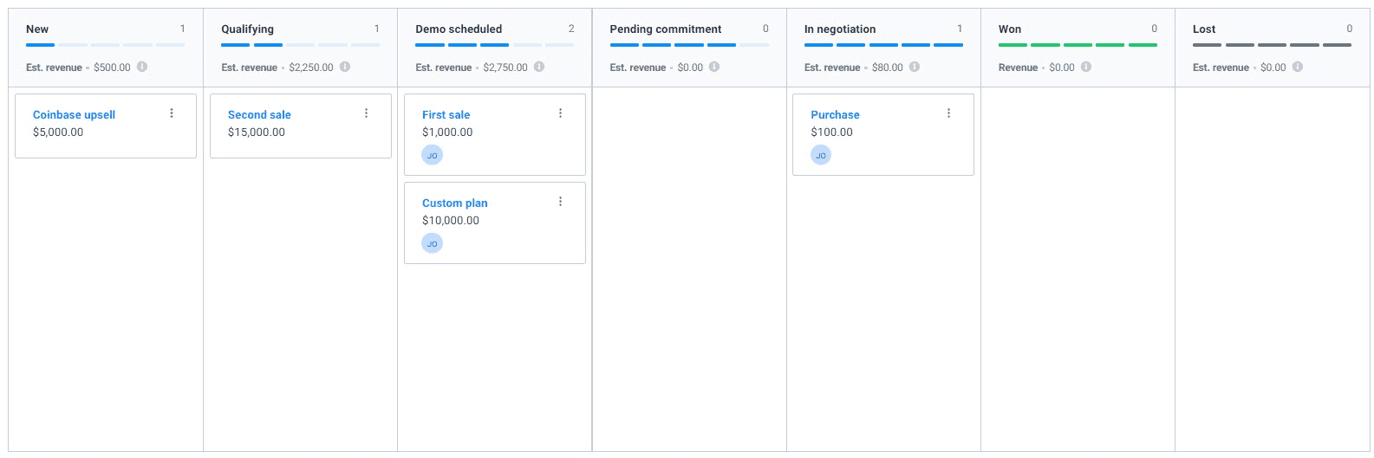Open the Coinbase upsell deal
Screen dimensions: 1374x458
click(x=74, y=114)
